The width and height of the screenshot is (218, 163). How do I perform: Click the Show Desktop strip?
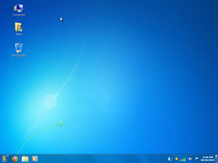[x=217, y=159]
